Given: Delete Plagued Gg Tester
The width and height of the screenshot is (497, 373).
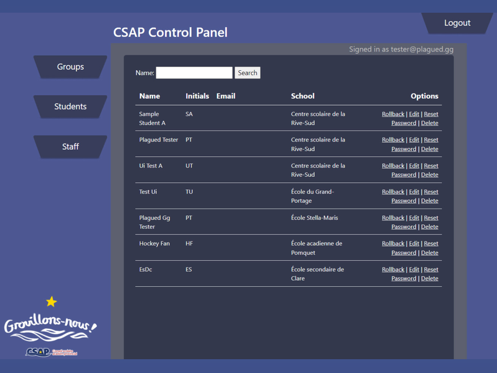Looking at the screenshot, I should [430, 227].
